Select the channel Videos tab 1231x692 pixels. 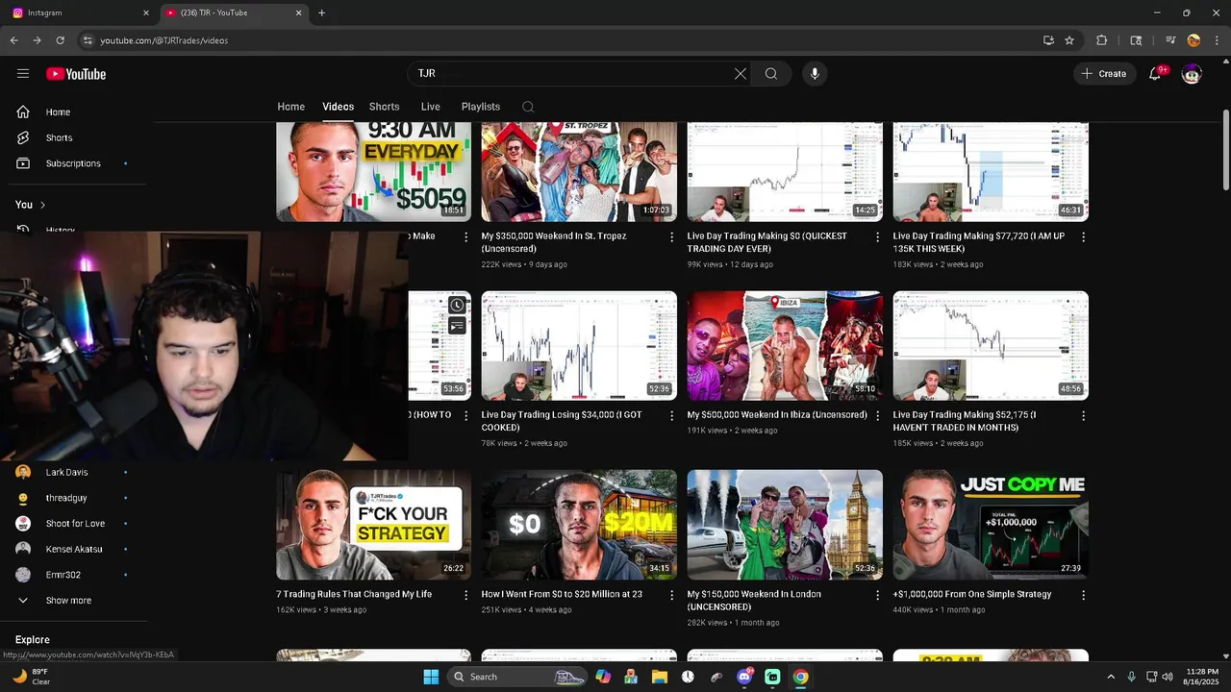[x=338, y=107]
